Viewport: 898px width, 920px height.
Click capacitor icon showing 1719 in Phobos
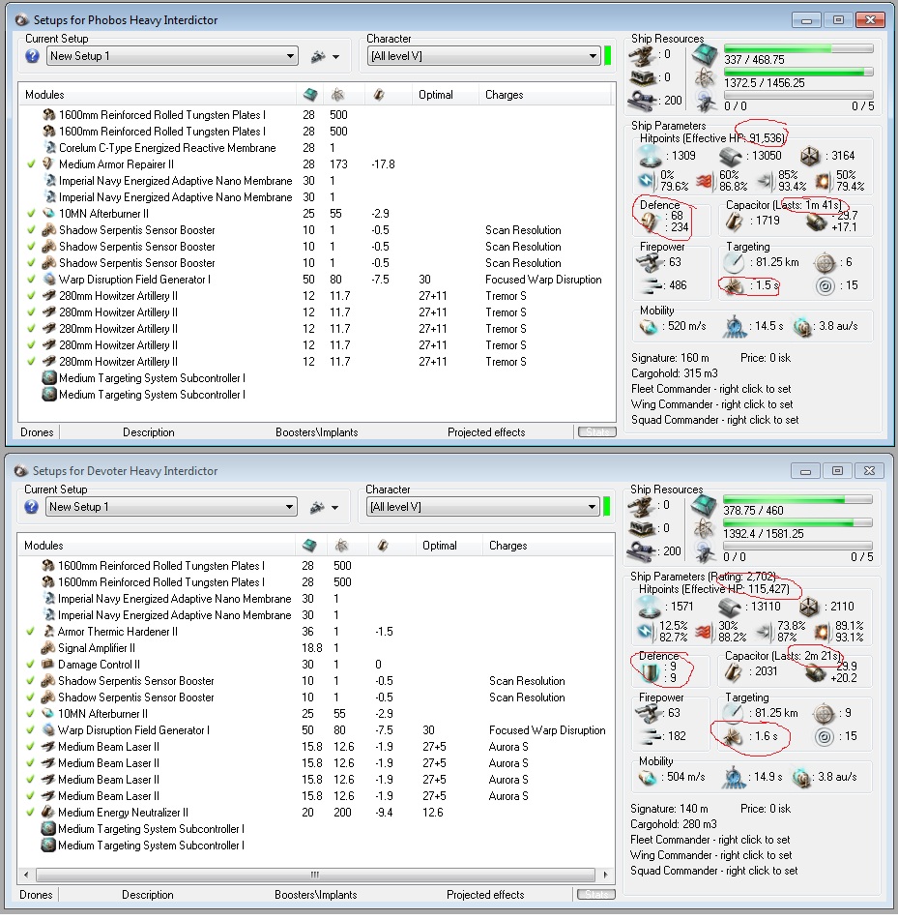pyautogui.click(x=735, y=222)
